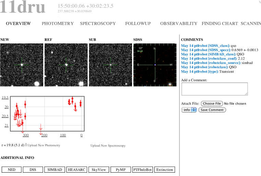This screenshot has width=261, height=176.
Task: Click the Upload New Photometry link
Action: pos(44,145)
